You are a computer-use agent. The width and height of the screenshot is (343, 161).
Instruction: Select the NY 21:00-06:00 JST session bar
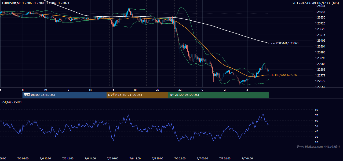point(219,95)
